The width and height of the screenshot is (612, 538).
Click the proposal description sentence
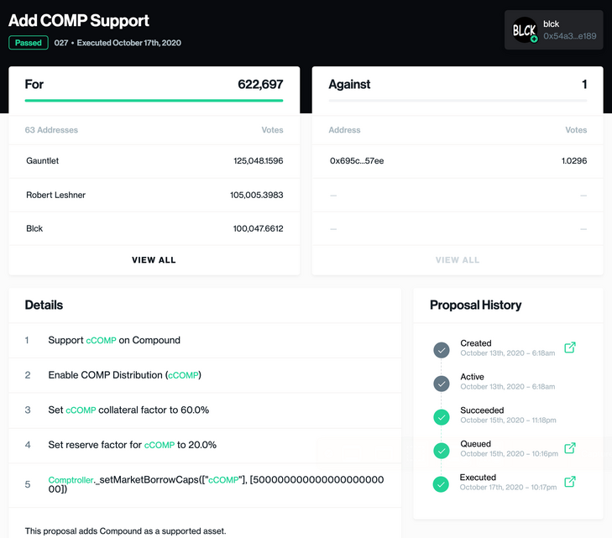point(125,531)
